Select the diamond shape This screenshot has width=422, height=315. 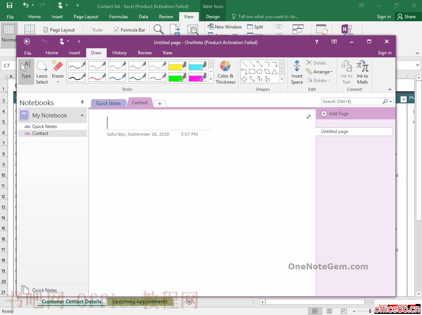[x=244, y=79]
